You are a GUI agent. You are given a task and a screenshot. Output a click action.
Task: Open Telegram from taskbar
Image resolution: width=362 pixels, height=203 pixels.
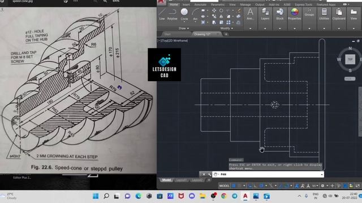pos(235,196)
